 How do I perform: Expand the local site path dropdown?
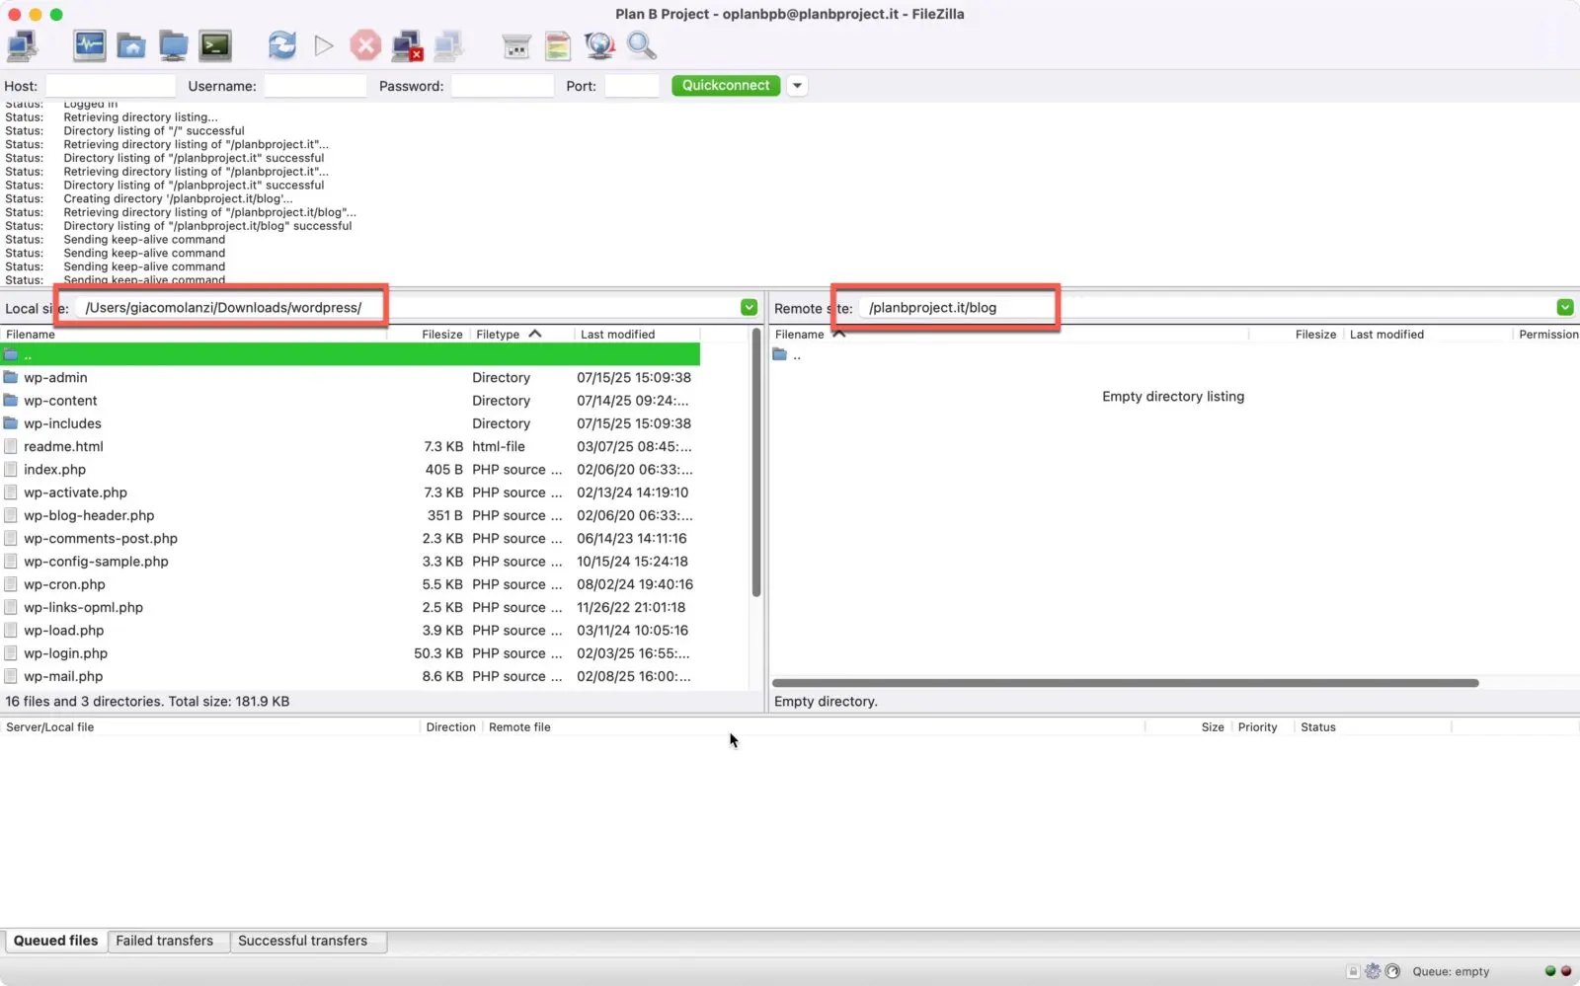(x=750, y=307)
